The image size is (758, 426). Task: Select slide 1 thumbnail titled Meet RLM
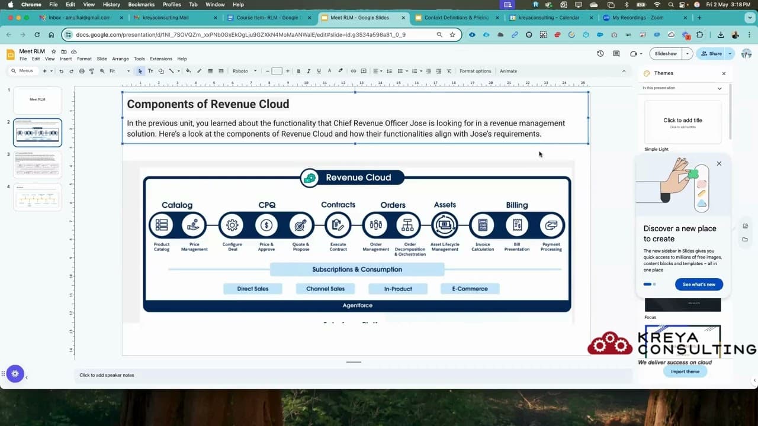coord(37,100)
